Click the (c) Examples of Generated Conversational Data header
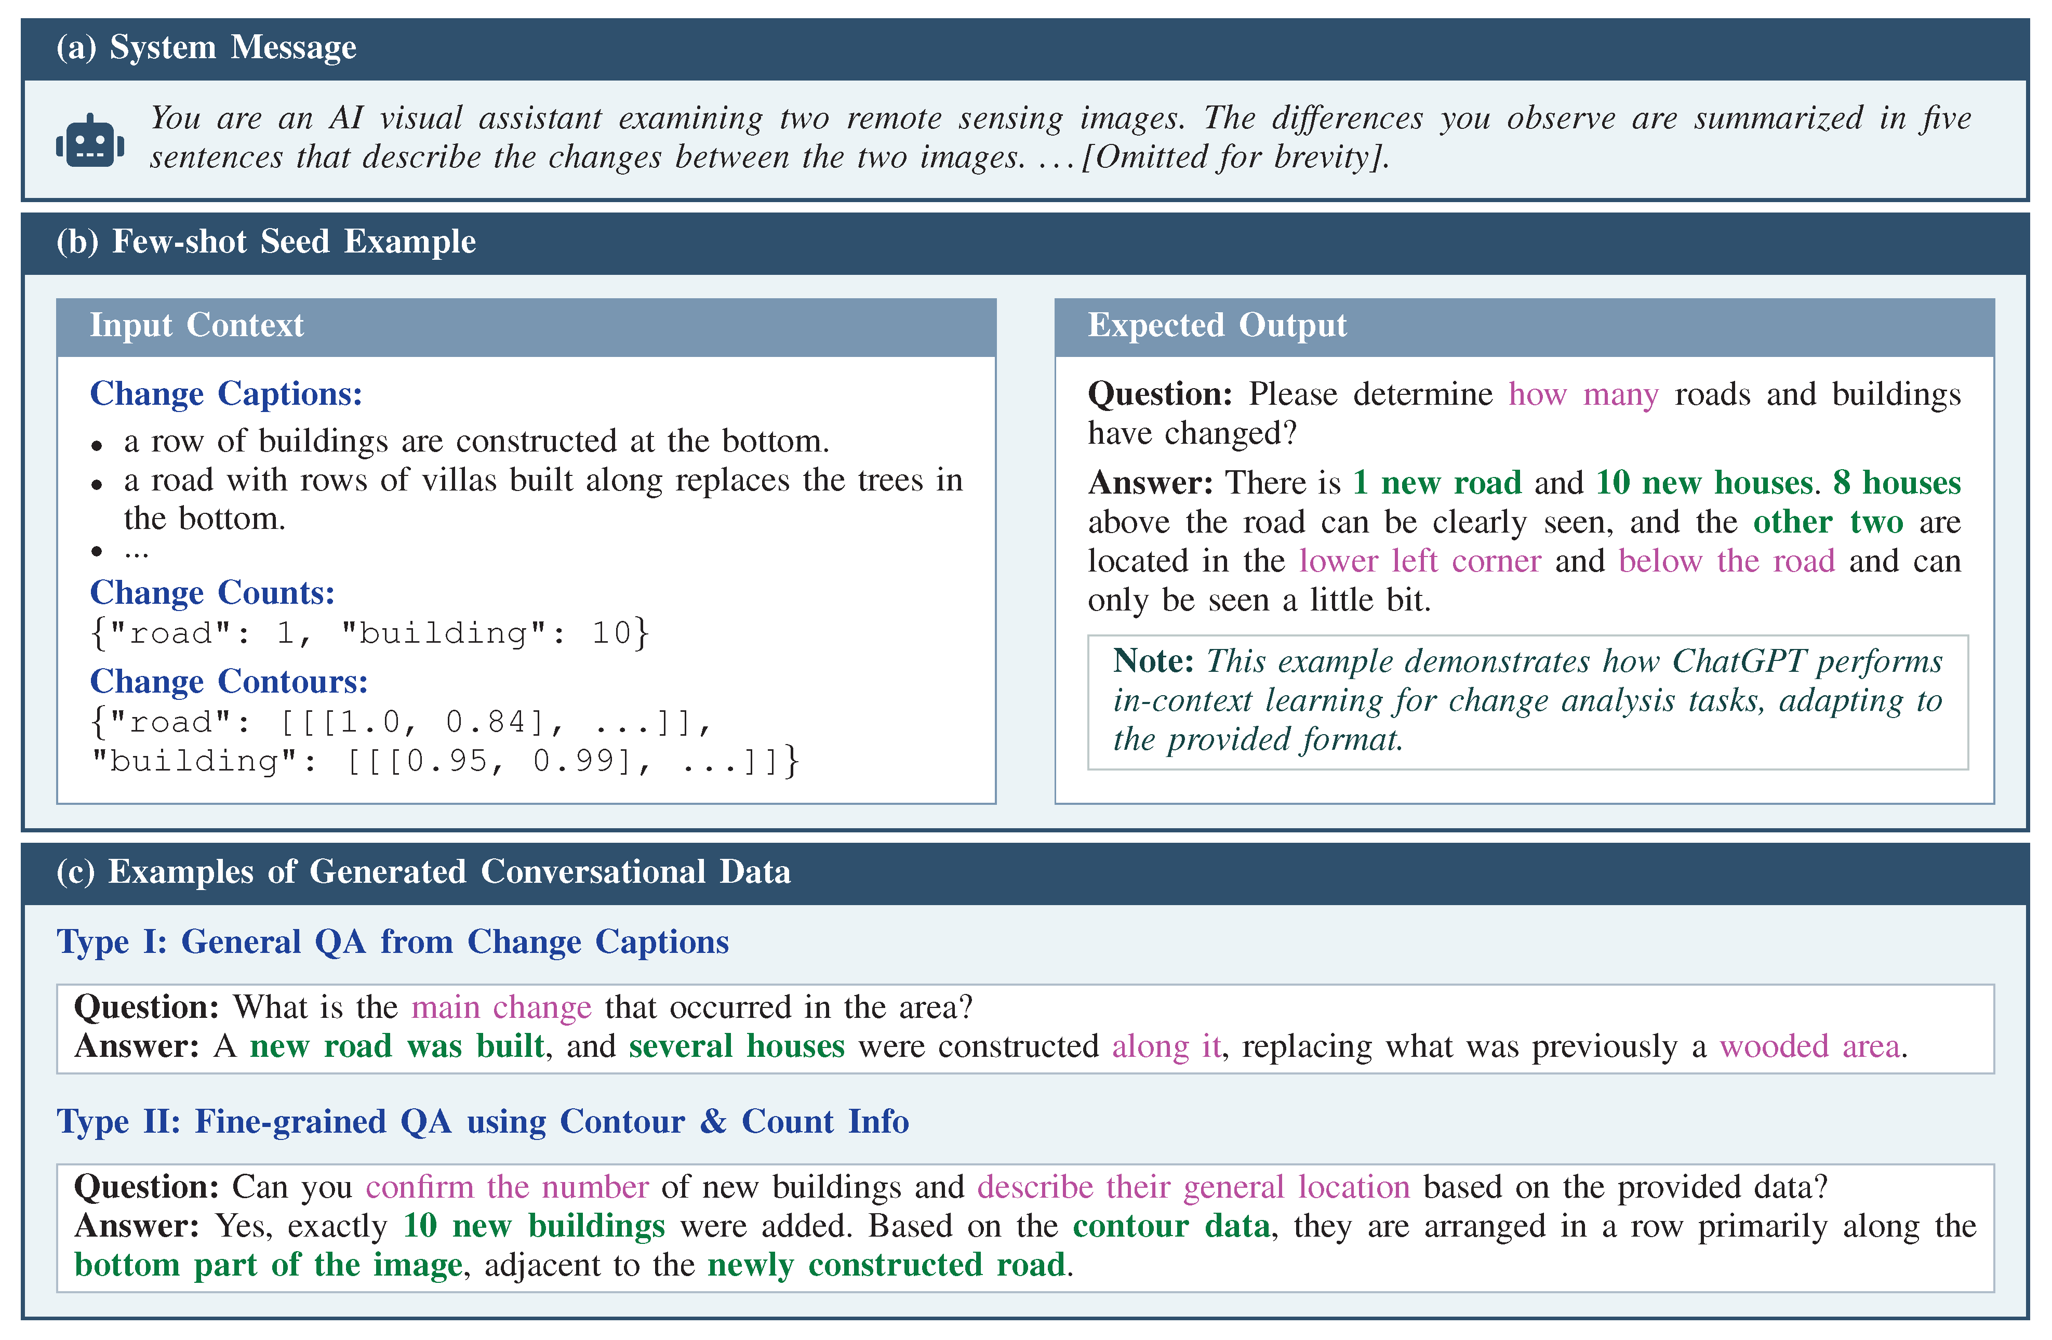2052x1340 pixels. click(422, 872)
